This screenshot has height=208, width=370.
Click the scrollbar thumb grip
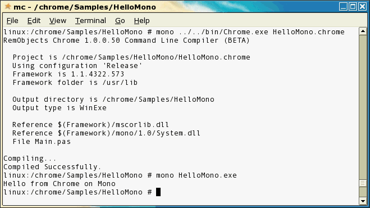(363, 183)
